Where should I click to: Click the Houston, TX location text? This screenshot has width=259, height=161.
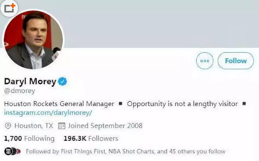(34, 126)
